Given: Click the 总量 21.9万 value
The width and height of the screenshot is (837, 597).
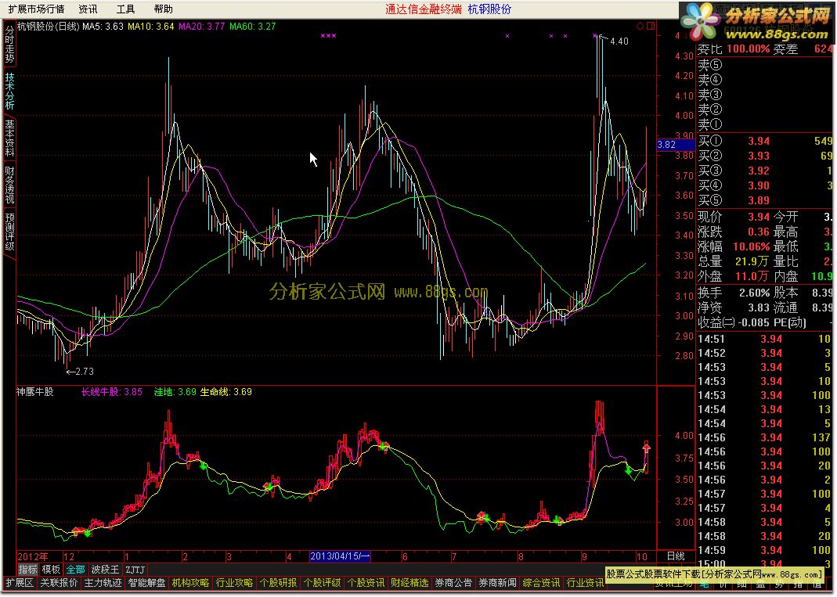Looking at the screenshot, I should coord(752,261).
